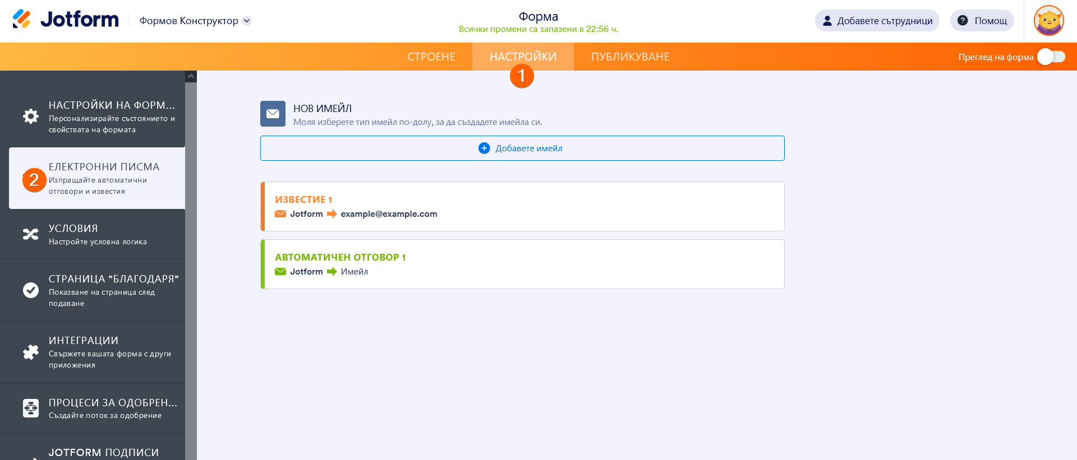Click the question mark help icon
1077x460 pixels.
963,20
